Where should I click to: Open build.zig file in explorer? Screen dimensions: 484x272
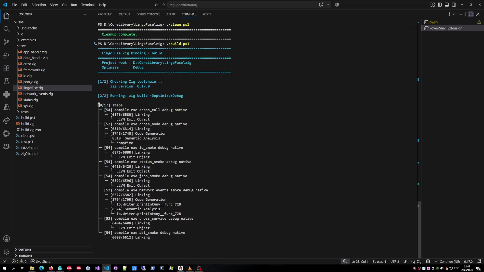coord(52,124)
